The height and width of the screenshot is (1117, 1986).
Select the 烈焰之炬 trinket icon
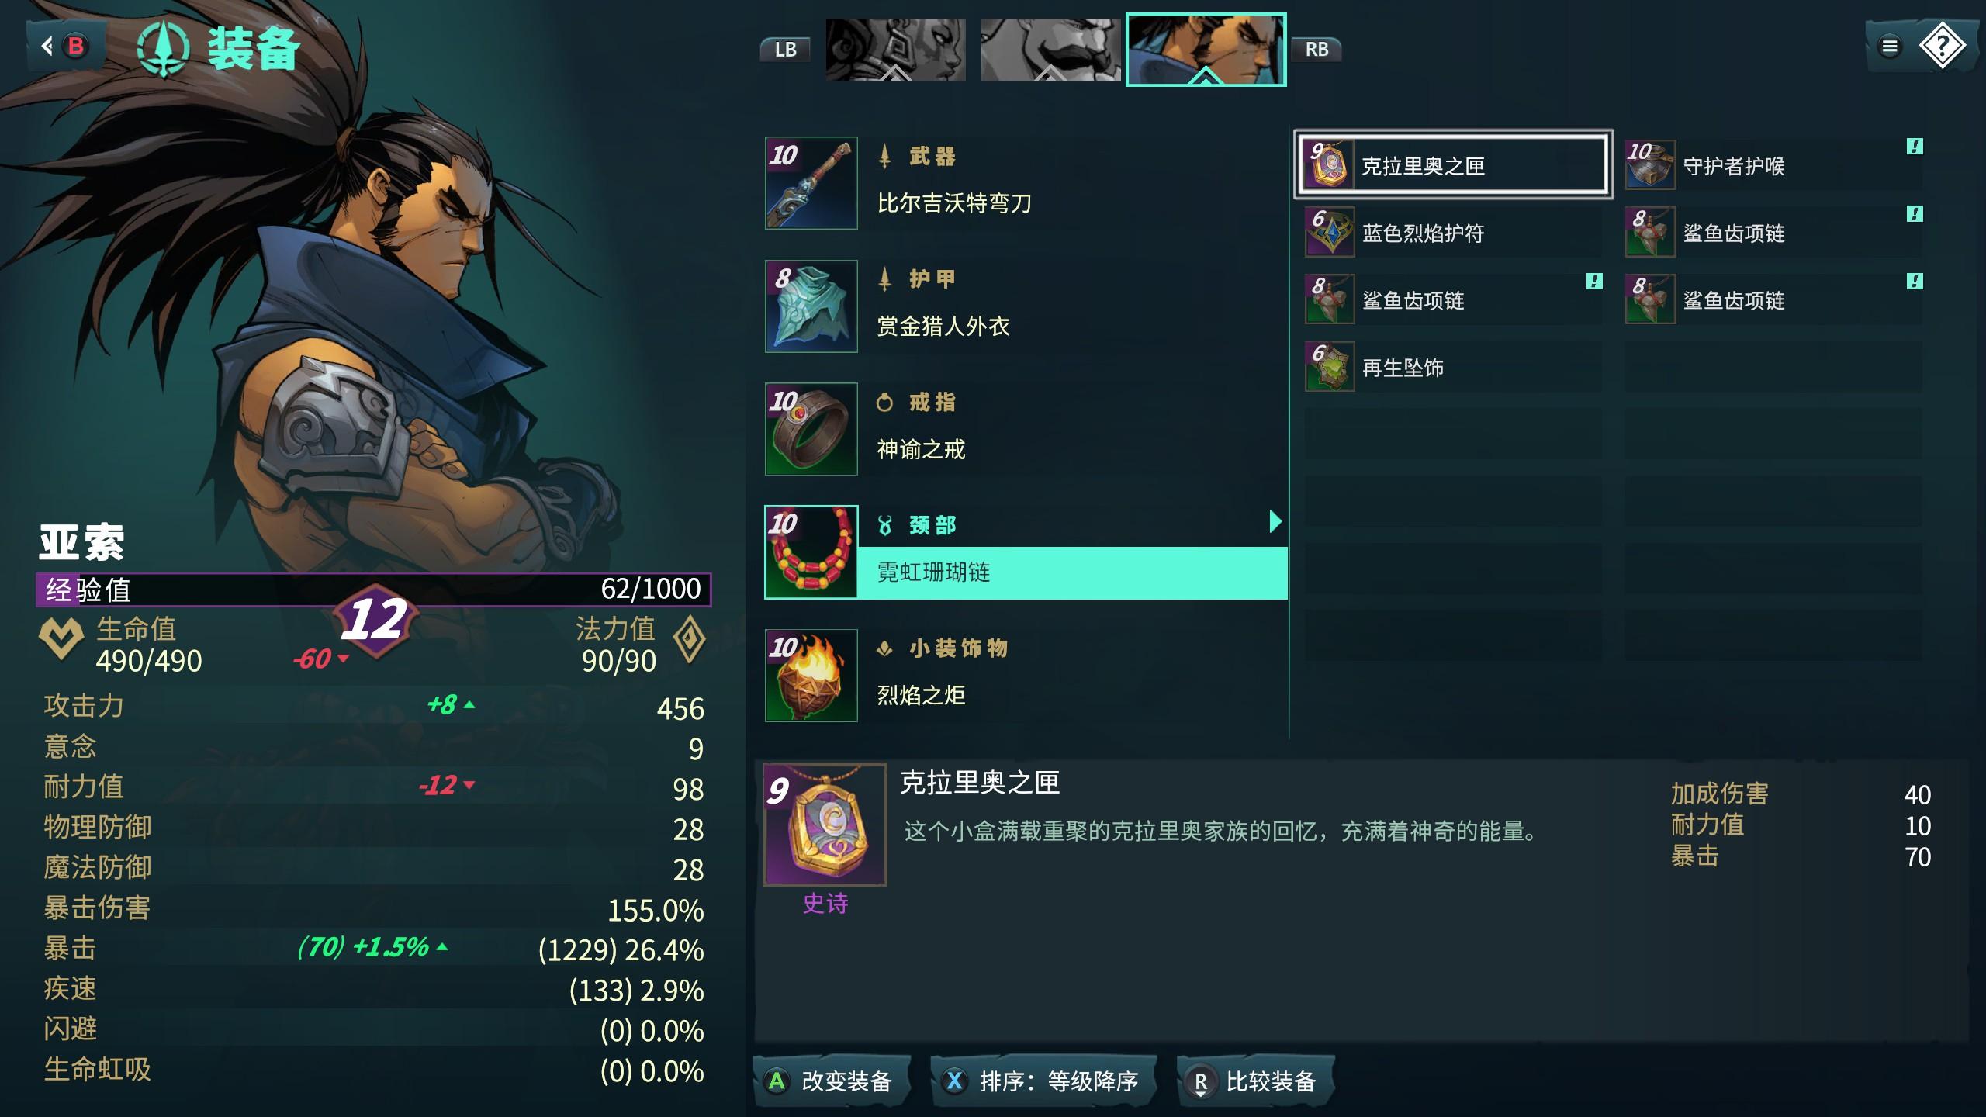(x=811, y=676)
